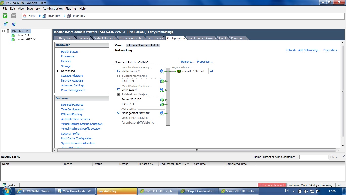346x195 pixels.
Task: Switch to 'Server 2012 DC on lo...' taskbar window
Action: click(x=239, y=191)
